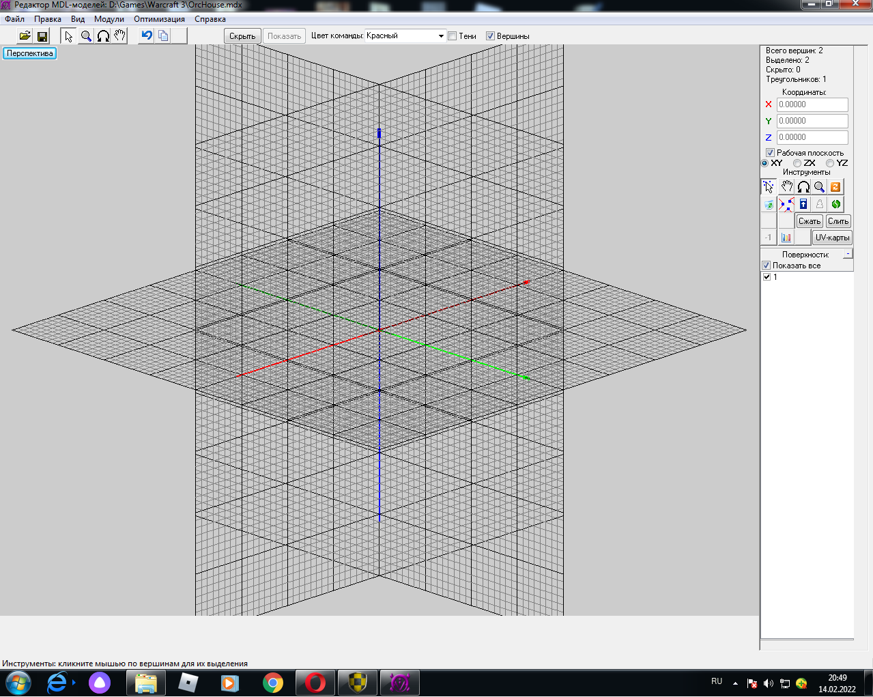The height and width of the screenshot is (697, 873).
Task: Pick the vertex selection tool in Инструменты panel
Action: (x=769, y=187)
